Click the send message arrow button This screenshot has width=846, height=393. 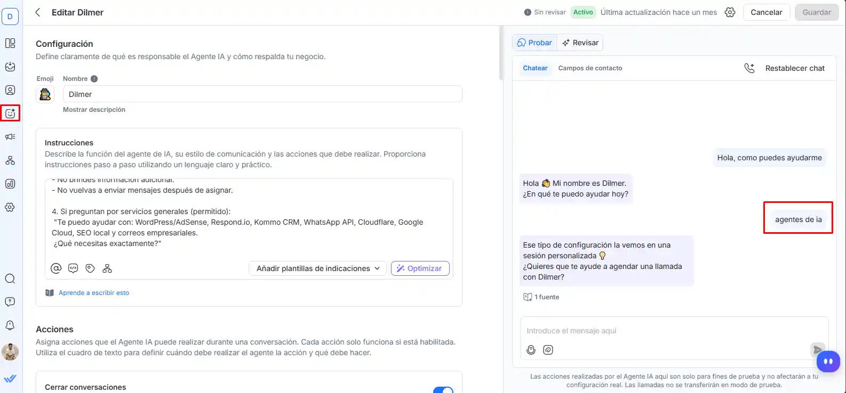817,350
